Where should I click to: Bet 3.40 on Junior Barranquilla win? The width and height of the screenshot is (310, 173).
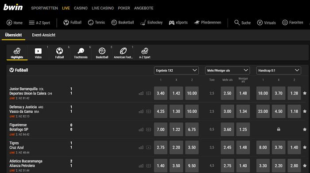click(x=161, y=93)
